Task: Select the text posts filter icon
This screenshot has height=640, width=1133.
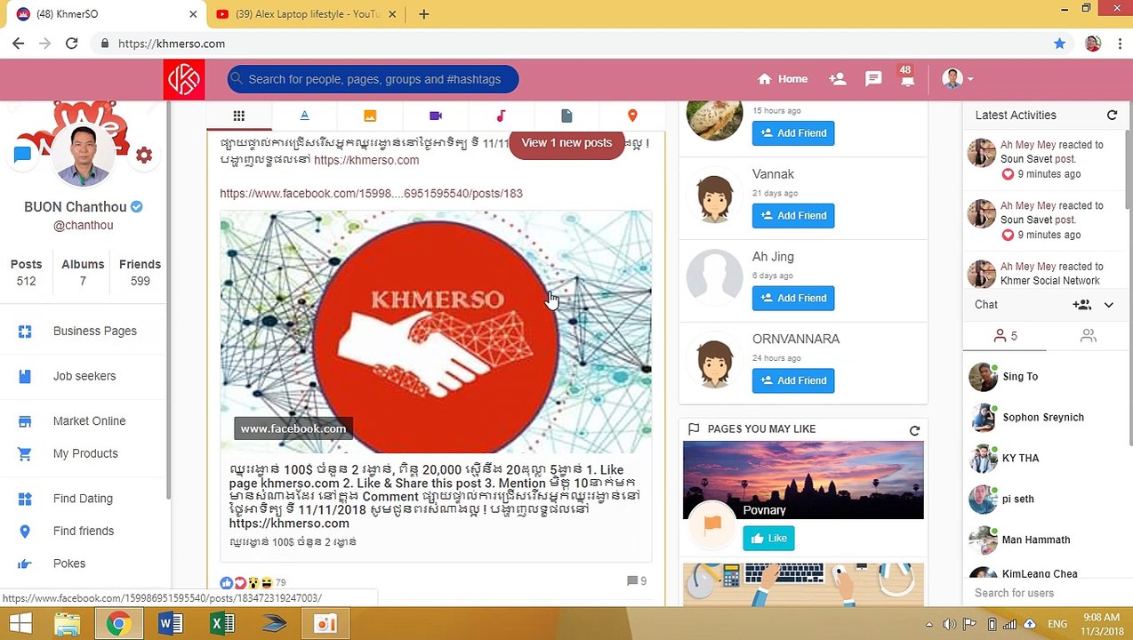Action: pyautogui.click(x=304, y=116)
